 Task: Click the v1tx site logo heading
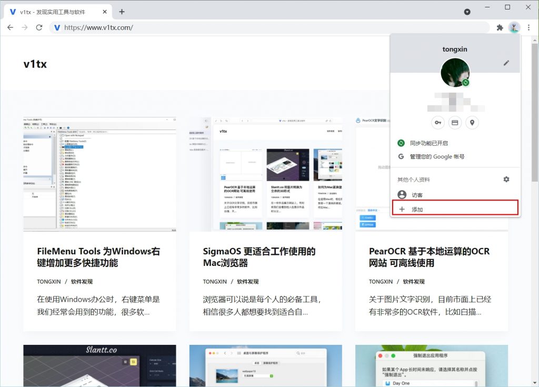pos(35,64)
